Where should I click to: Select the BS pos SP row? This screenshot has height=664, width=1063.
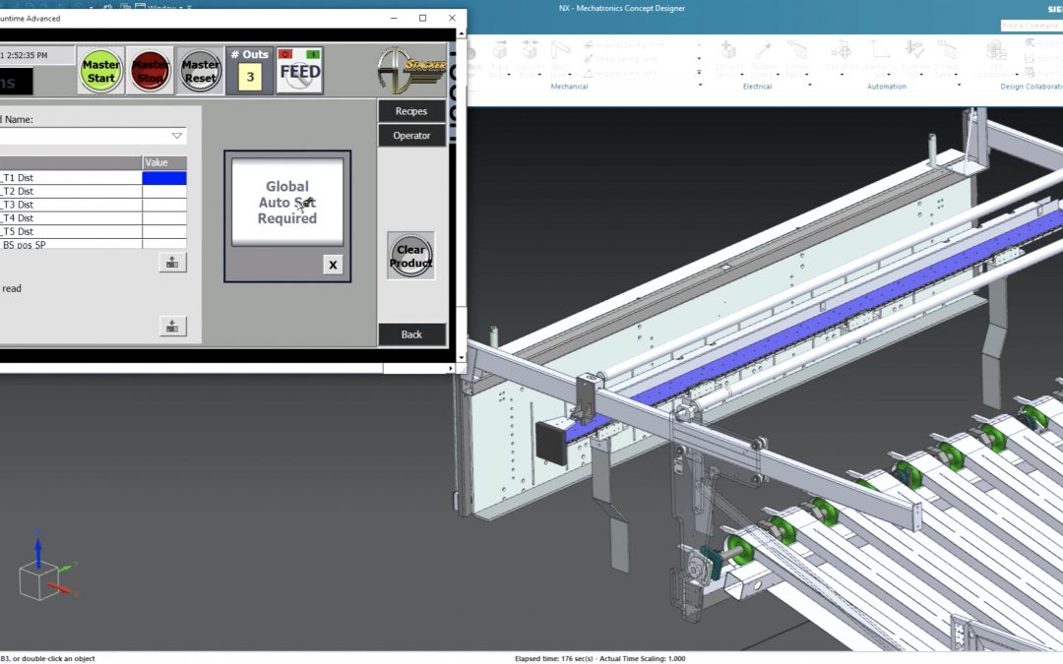(93, 244)
